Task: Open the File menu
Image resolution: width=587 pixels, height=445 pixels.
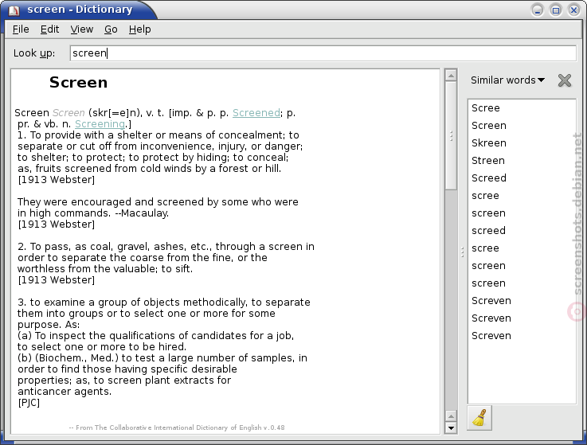Action: 21,29
